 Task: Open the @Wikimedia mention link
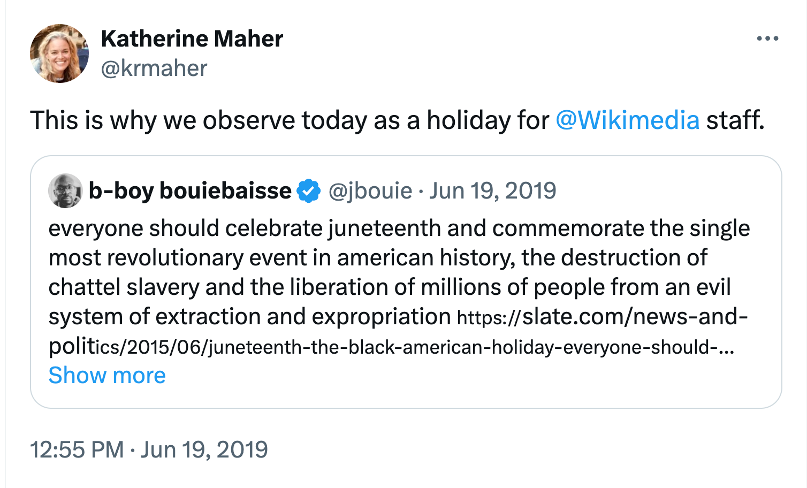[627, 120]
